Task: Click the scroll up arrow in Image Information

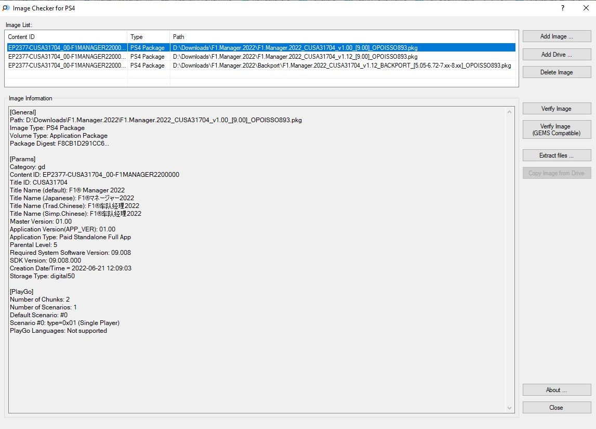Action: [509, 112]
